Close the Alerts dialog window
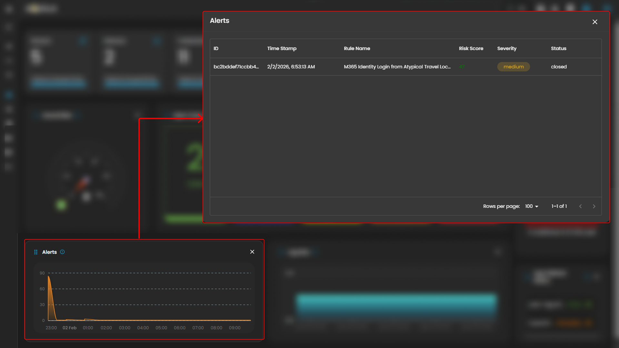The height and width of the screenshot is (348, 619). pos(595,22)
